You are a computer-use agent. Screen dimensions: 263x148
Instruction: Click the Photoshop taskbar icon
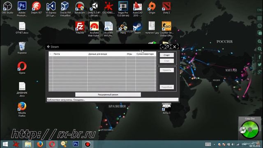(76, 144)
